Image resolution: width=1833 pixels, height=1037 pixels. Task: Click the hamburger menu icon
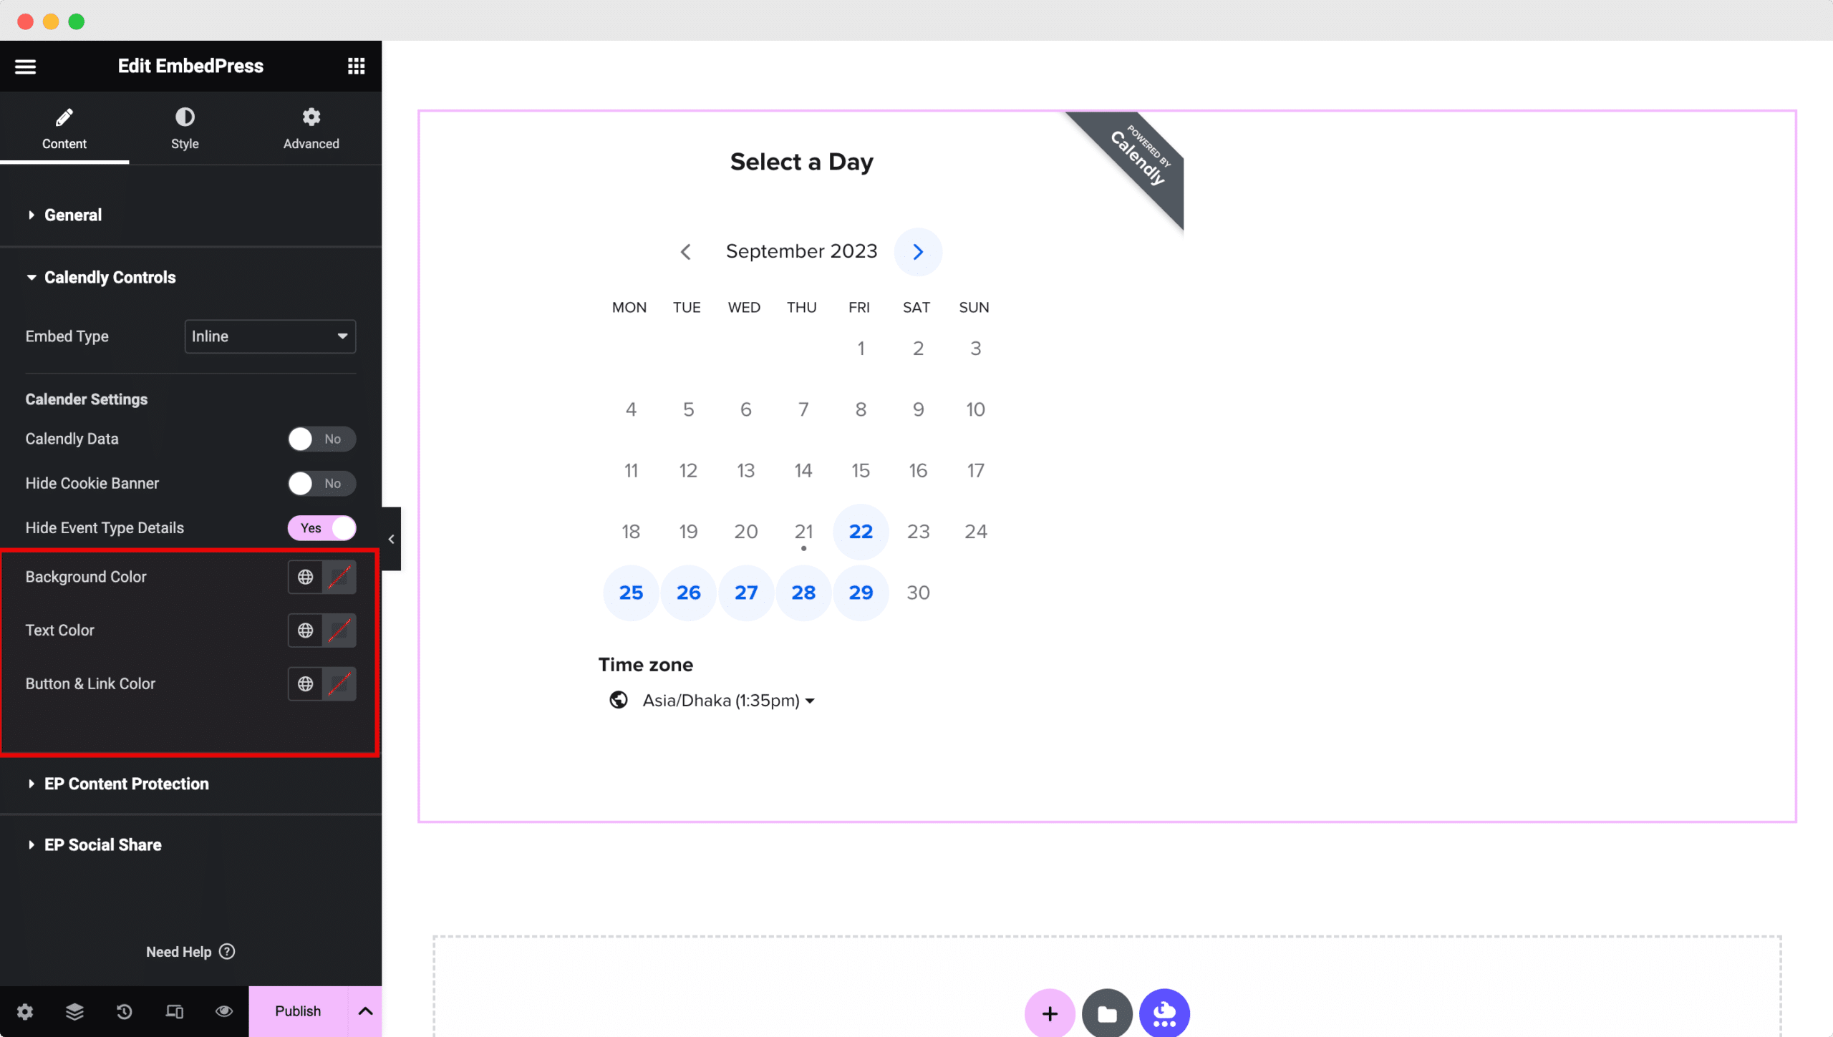click(25, 67)
